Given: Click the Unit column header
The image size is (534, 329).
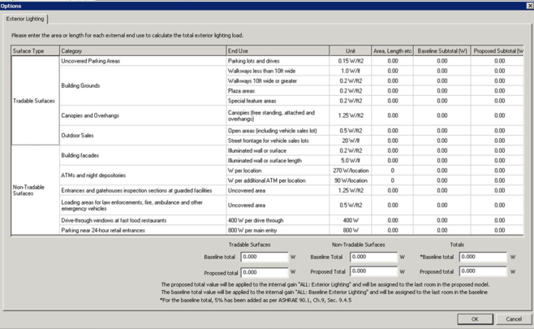Looking at the screenshot, I should pyautogui.click(x=351, y=51).
